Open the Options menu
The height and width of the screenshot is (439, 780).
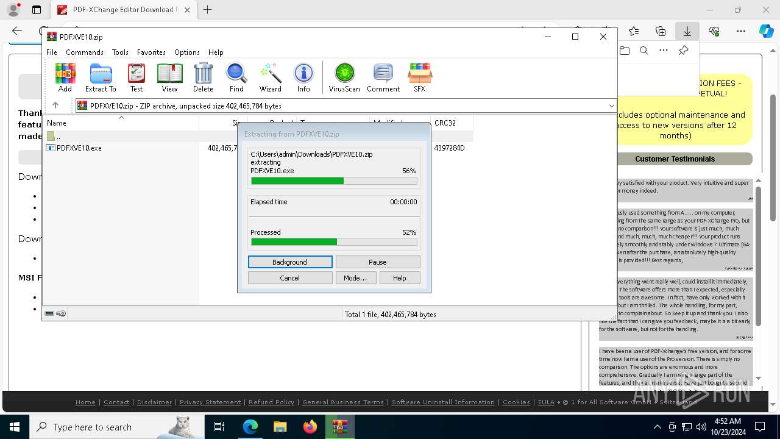click(x=187, y=52)
